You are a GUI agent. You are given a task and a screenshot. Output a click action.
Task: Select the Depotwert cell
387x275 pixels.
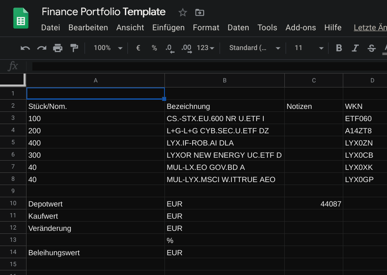(95, 204)
